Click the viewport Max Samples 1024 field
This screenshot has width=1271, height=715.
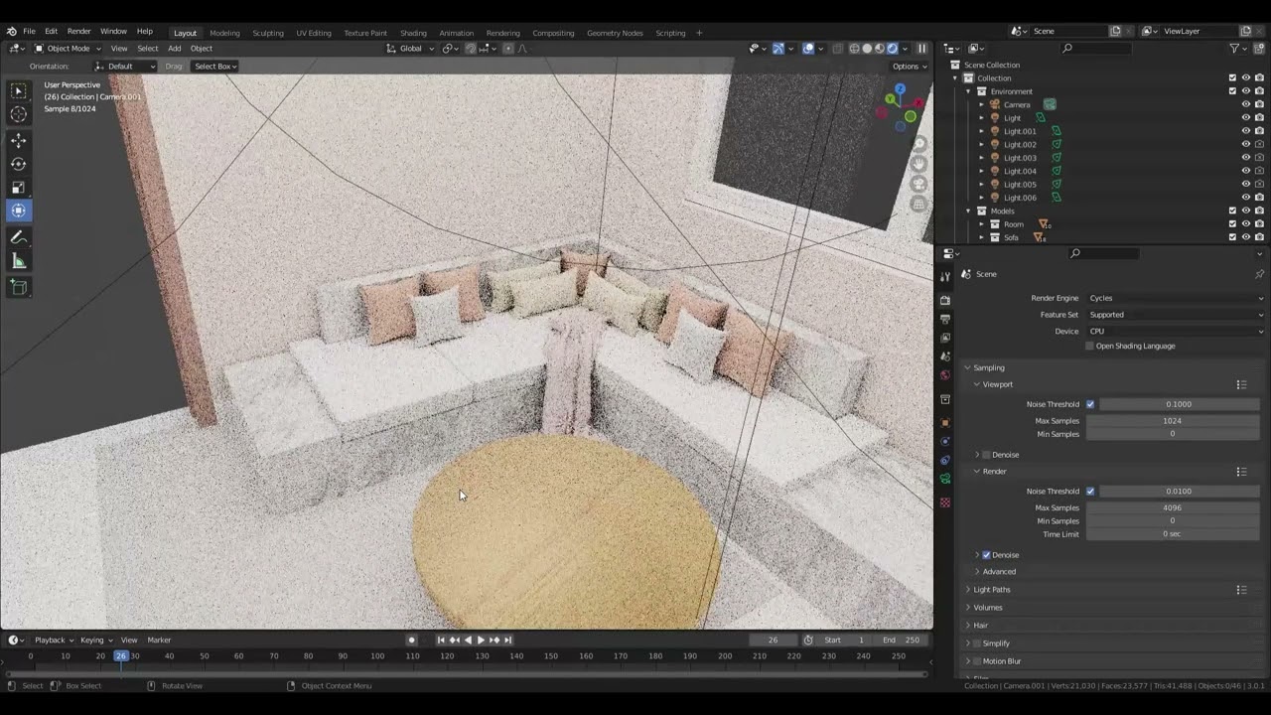pos(1172,421)
